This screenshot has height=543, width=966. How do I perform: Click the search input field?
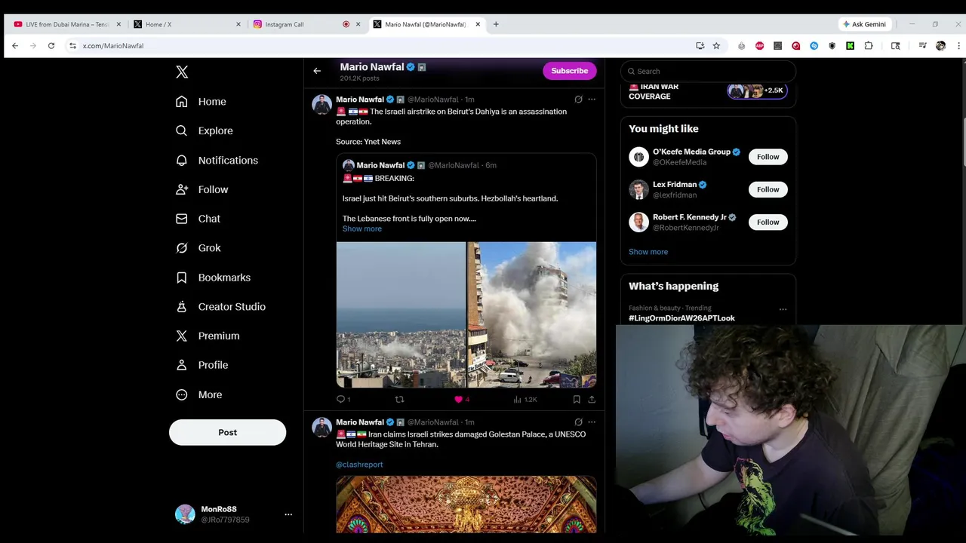pyautogui.click(x=708, y=71)
